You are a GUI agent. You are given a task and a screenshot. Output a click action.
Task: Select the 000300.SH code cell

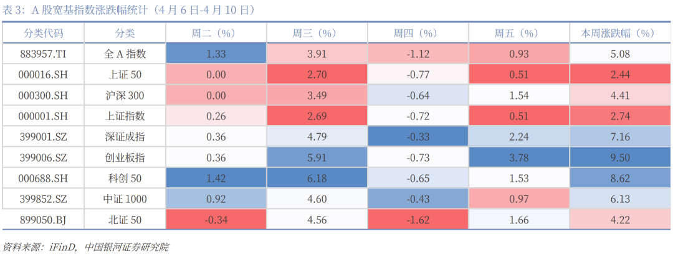(44, 95)
